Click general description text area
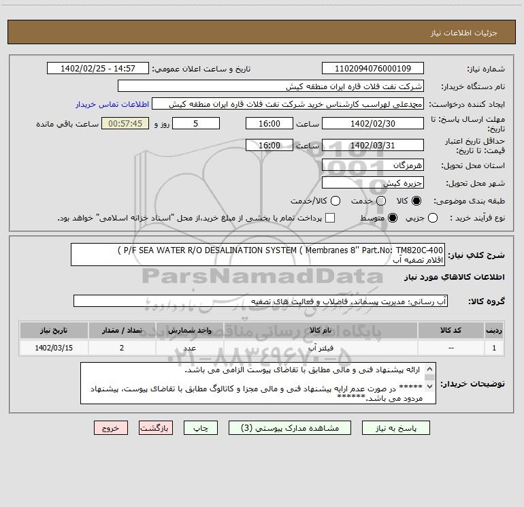The height and width of the screenshot is (507, 524). 258,255
